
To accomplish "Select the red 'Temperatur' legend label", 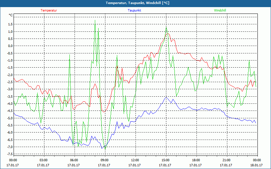I will [49, 10].
